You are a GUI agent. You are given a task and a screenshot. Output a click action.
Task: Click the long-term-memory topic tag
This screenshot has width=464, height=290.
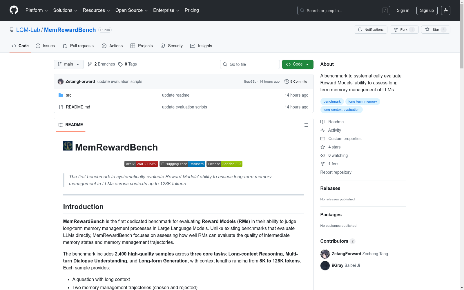coord(362,101)
